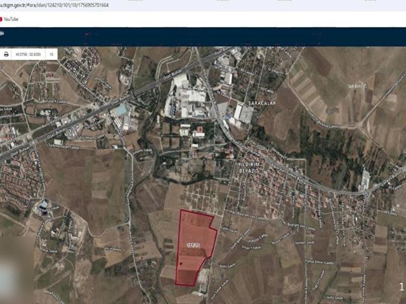This screenshot has height=304, width=406.
Task: Click the YouTube bookmark icon
Action: pyautogui.click(x=3, y=20)
